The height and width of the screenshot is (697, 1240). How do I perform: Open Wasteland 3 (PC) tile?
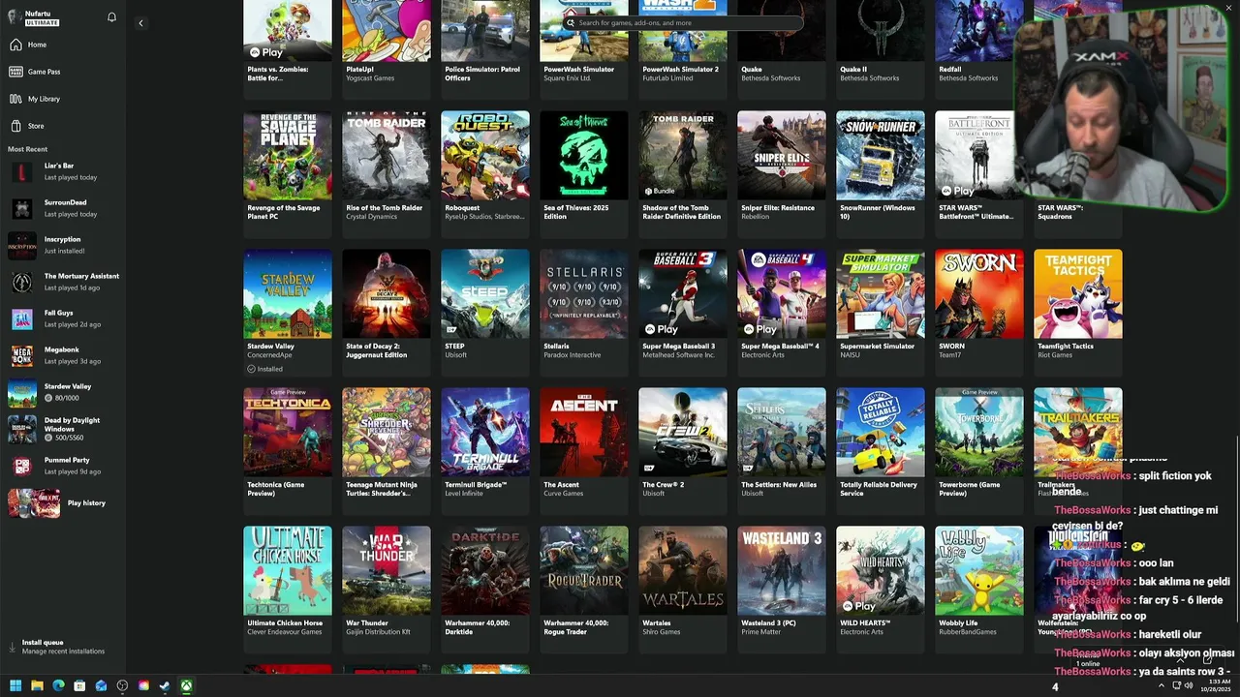tap(782, 590)
